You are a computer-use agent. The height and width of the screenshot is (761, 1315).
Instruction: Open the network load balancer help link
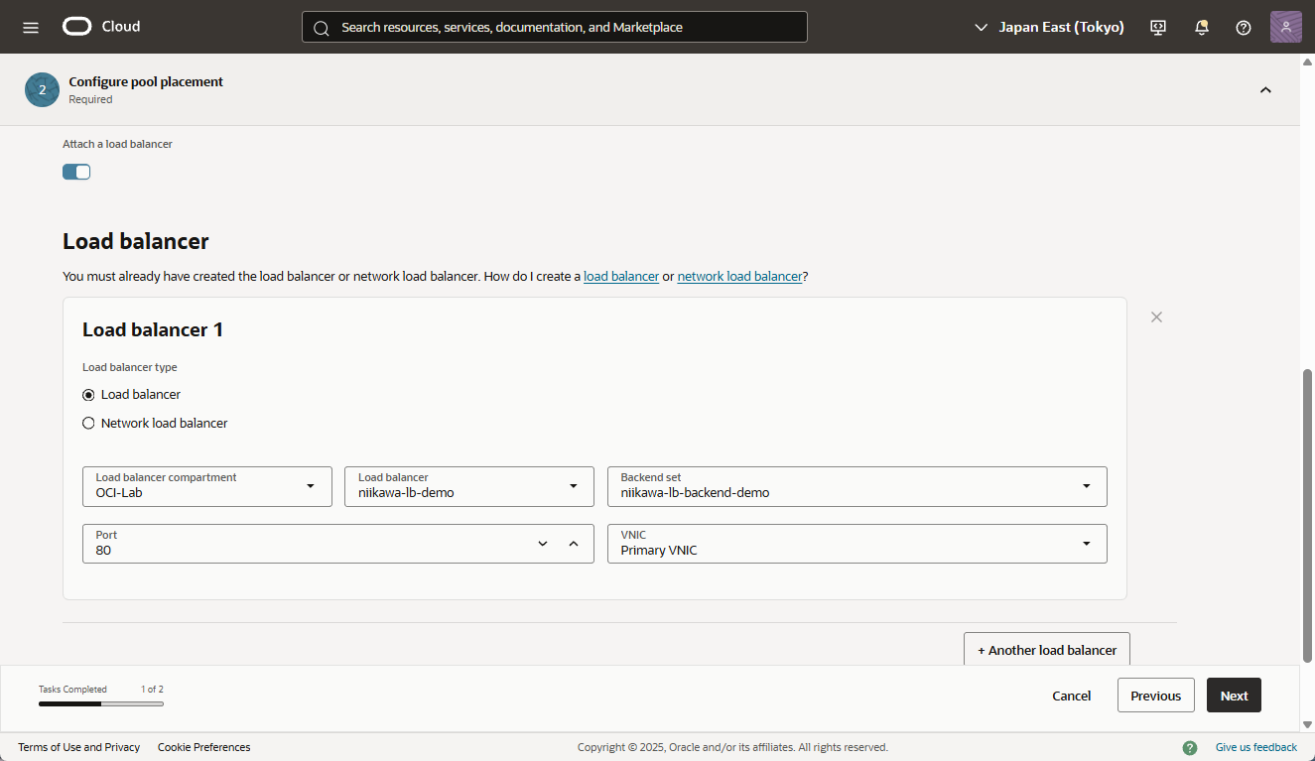pyautogui.click(x=739, y=277)
